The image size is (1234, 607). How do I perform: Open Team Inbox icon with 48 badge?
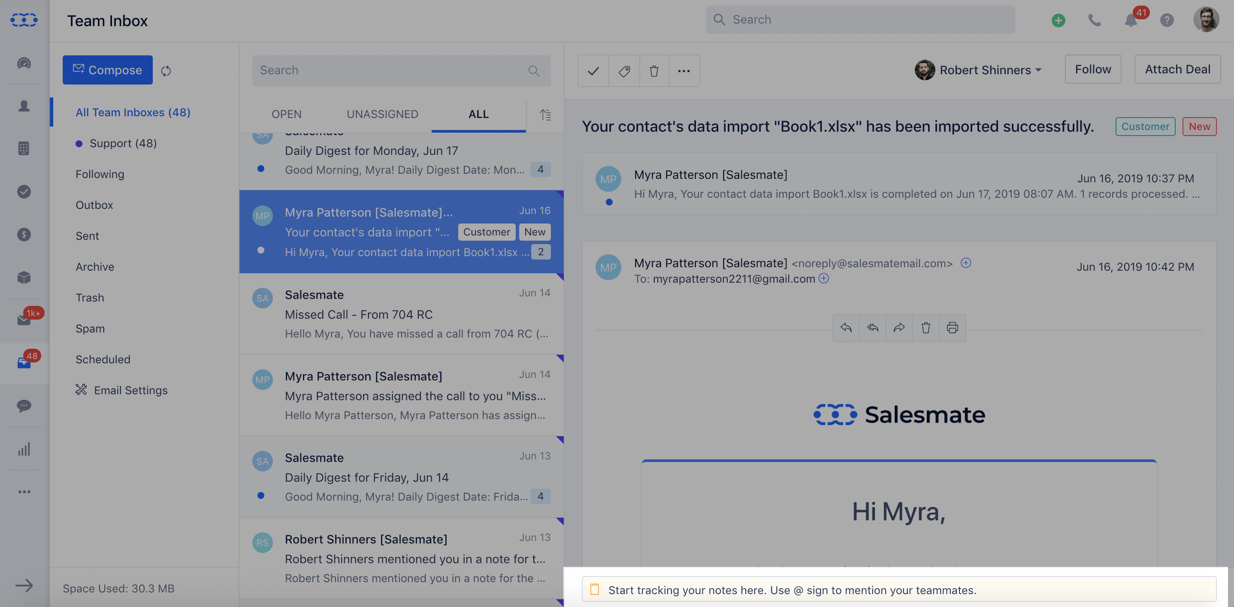click(x=24, y=363)
